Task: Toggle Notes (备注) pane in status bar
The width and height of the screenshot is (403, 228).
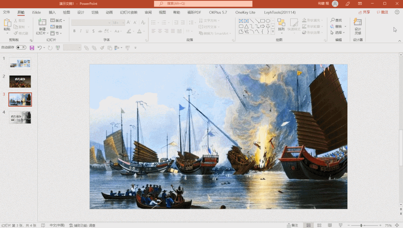Action: (x=292, y=225)
